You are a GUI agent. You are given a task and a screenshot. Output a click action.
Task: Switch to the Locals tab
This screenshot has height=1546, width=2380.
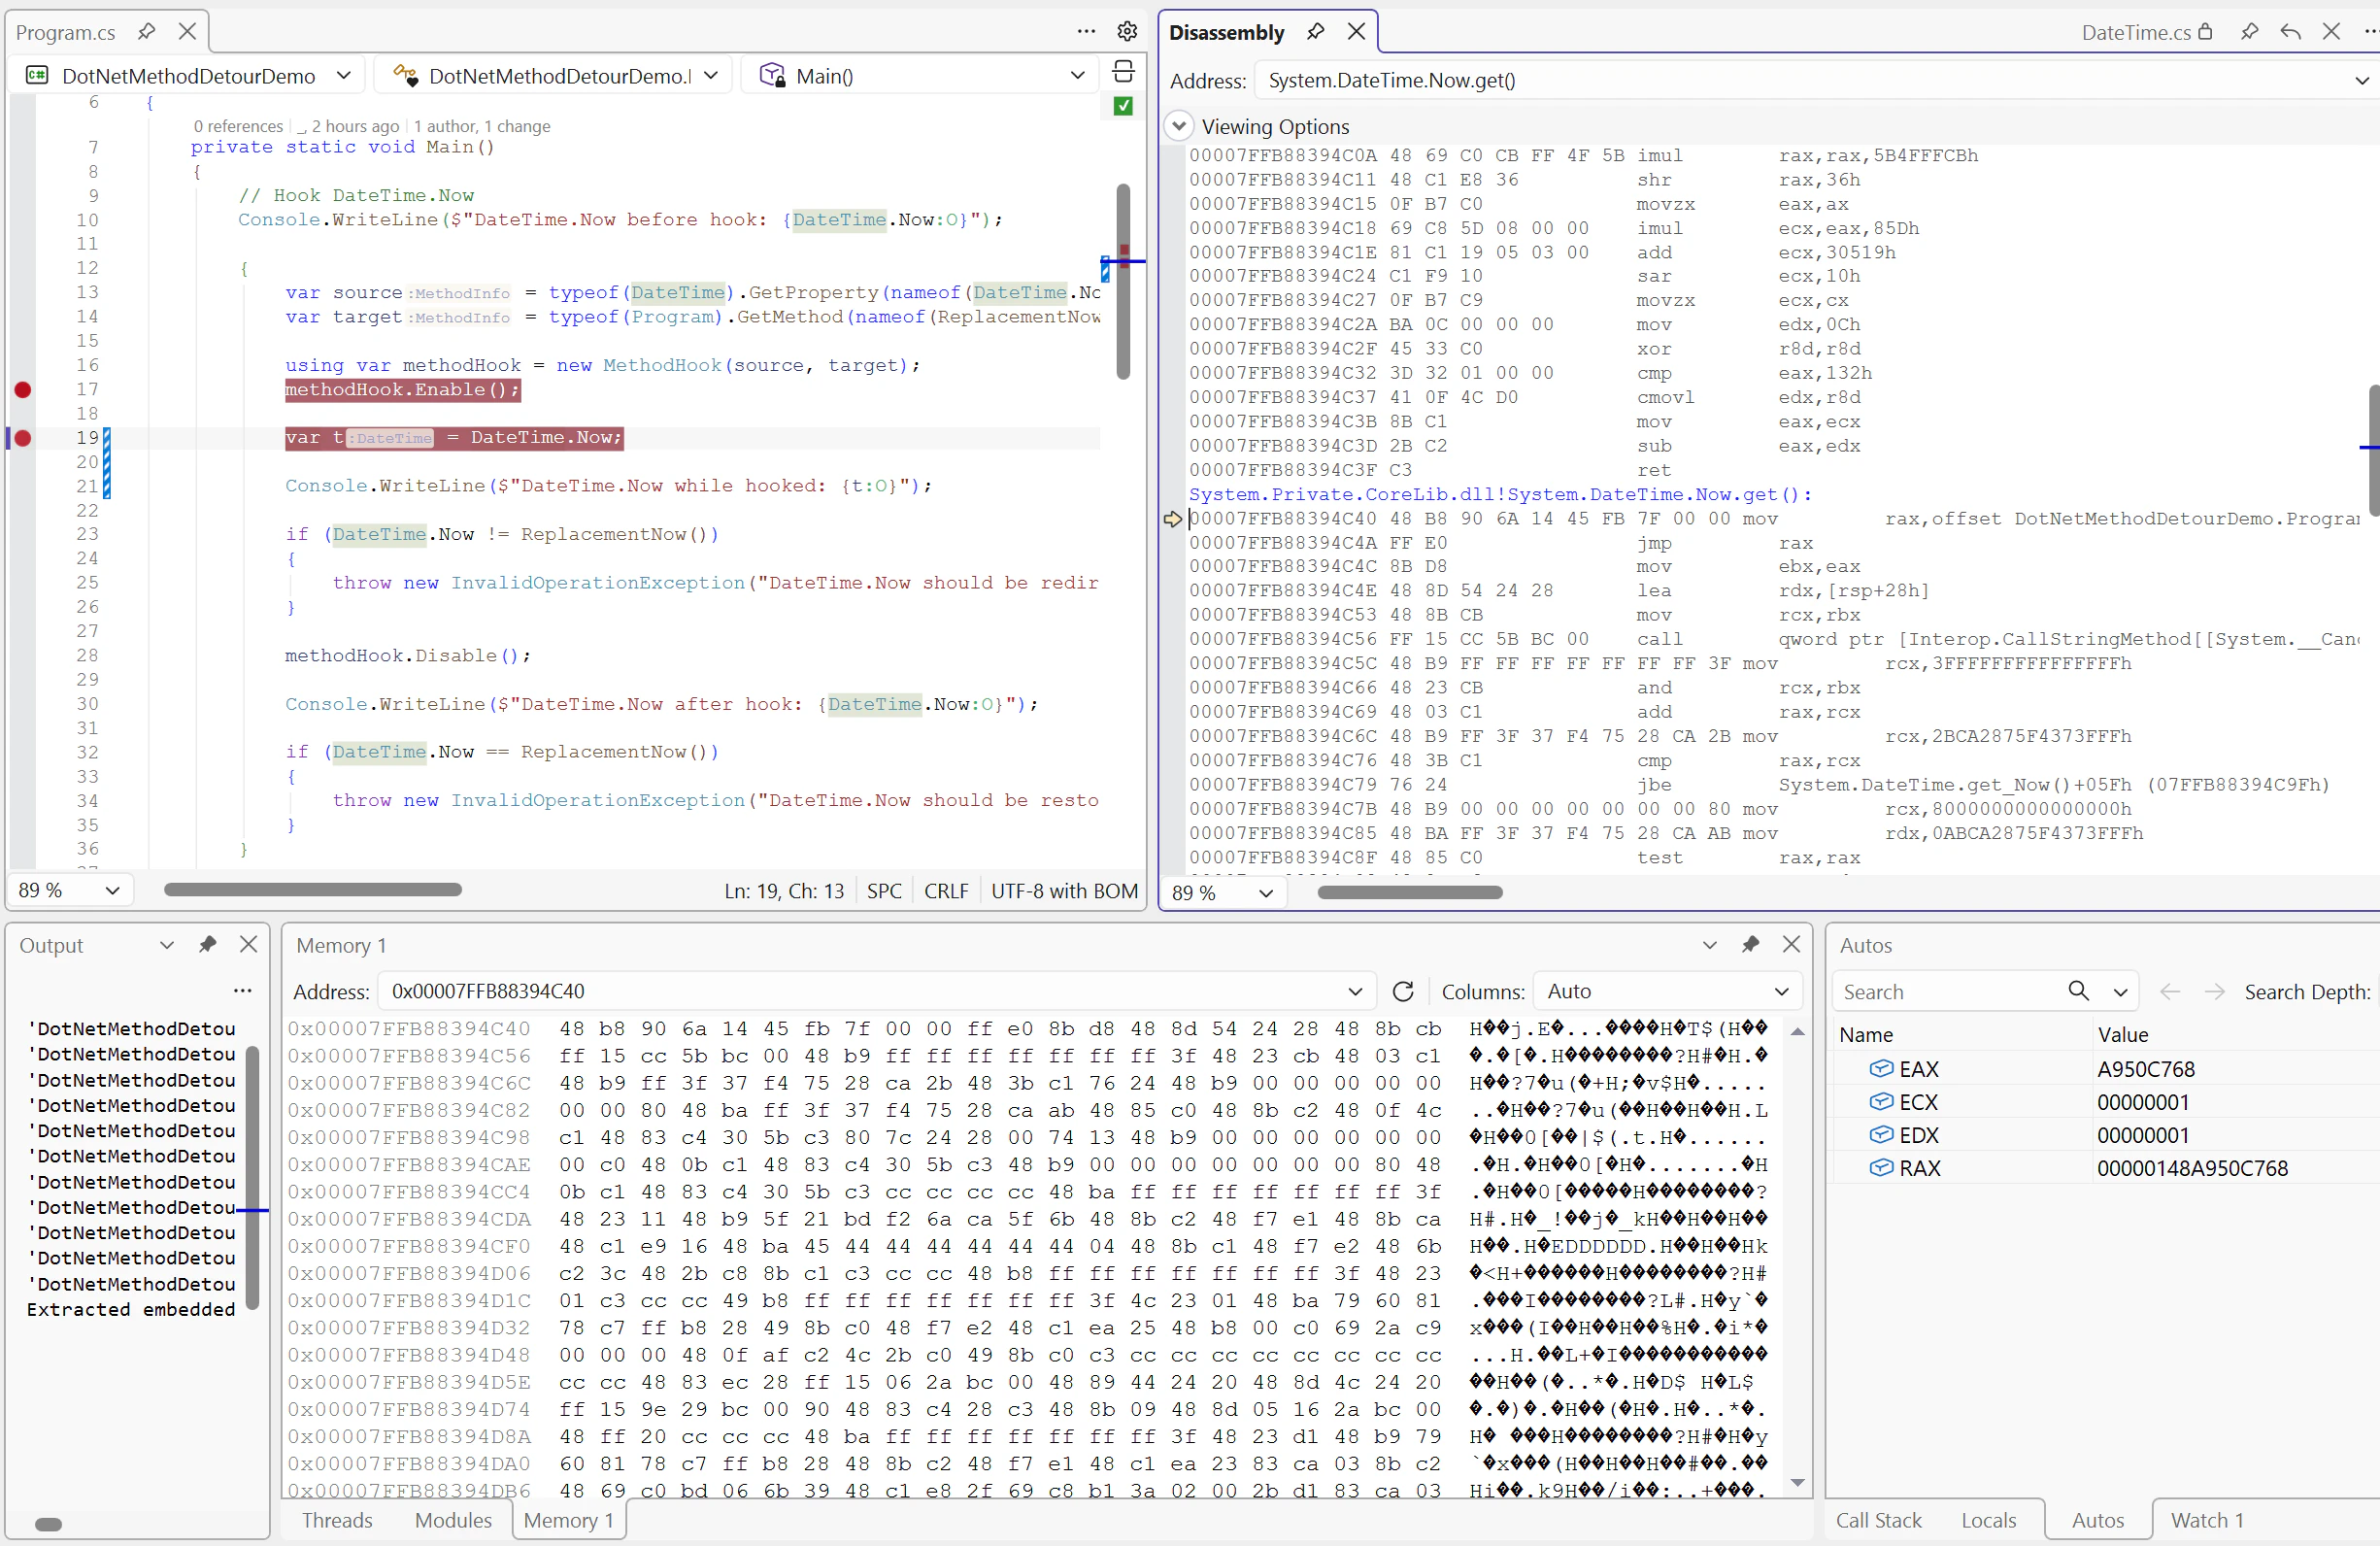point(1989,1521)
